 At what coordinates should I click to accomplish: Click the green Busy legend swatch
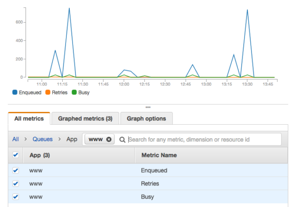click(73, 93)
